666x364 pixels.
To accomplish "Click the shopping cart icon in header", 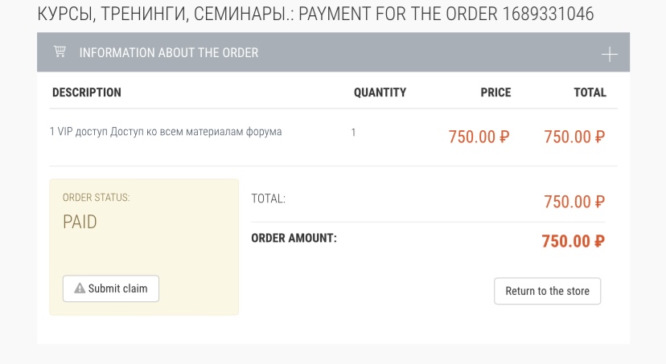I will pos(60,51).
